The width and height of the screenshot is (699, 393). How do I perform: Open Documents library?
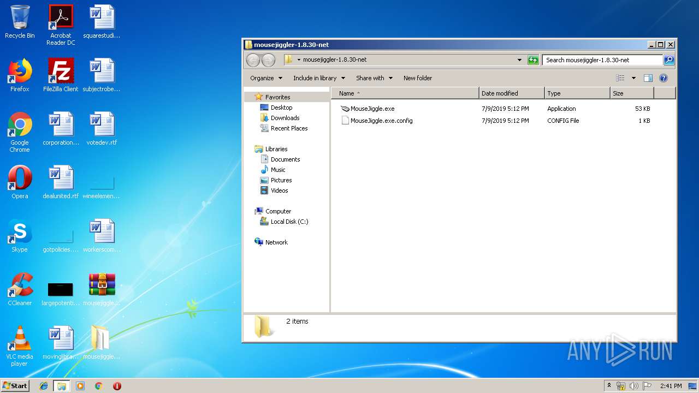[285, 159]
